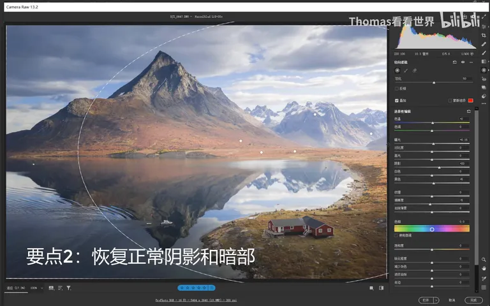Click the Shadows slider handle
490x306 pixels.
point(440,168)
